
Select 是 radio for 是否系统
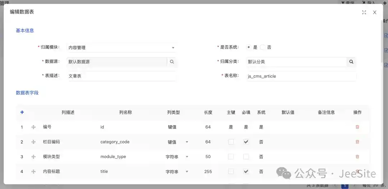tap(249, 47)
